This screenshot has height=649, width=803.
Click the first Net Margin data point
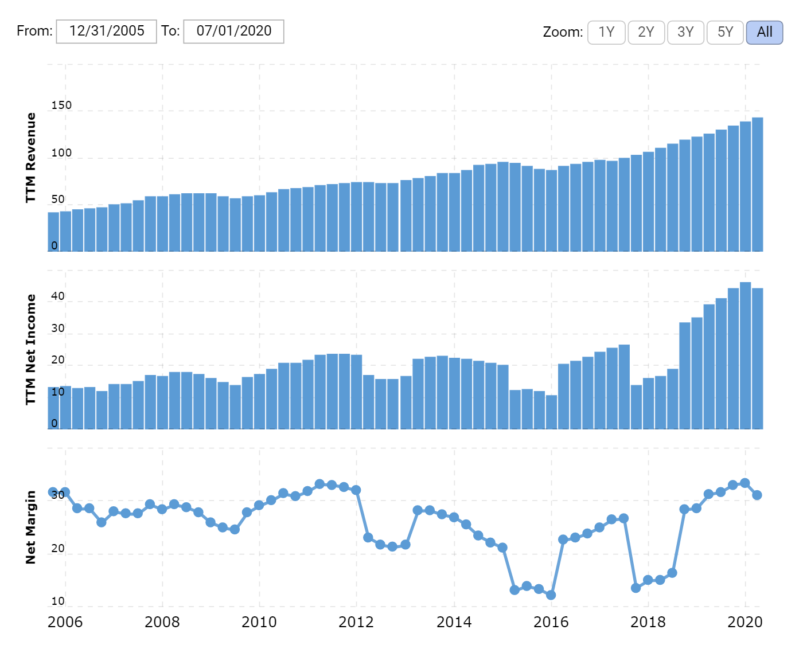pos(53,492)
